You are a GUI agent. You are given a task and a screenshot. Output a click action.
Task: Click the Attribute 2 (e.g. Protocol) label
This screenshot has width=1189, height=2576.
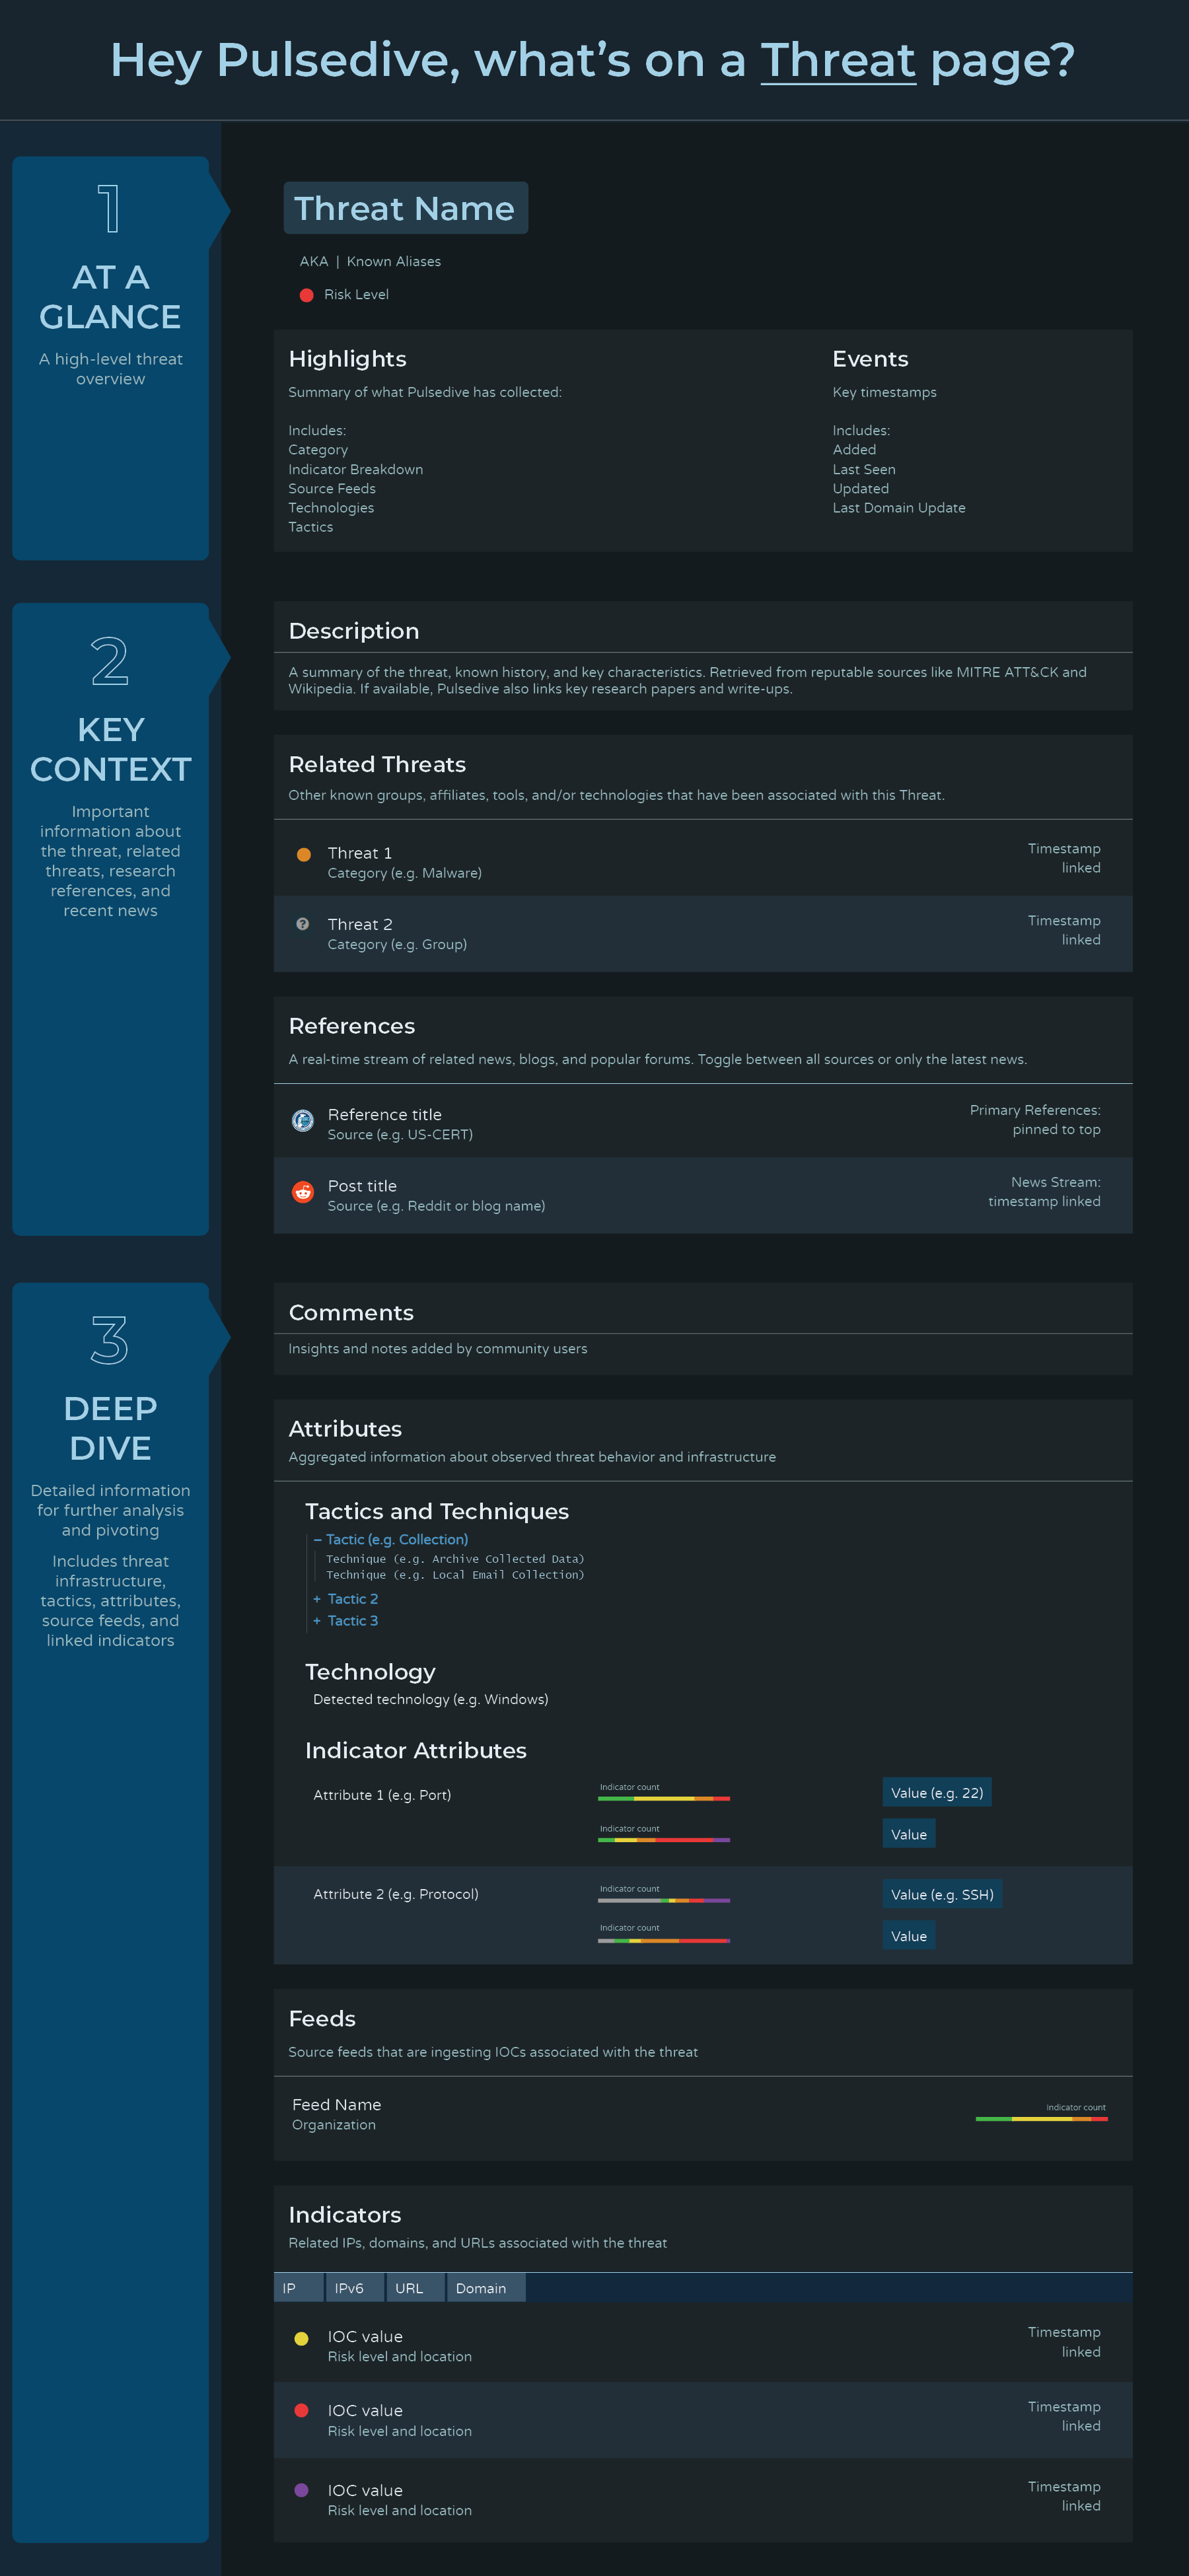pos(396,1895)
